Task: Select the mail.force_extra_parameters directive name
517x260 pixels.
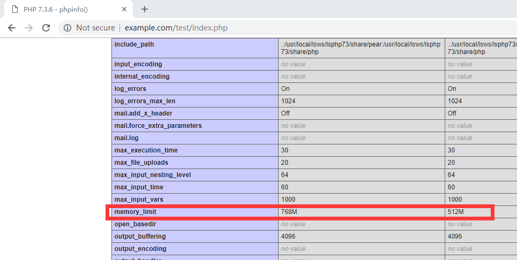Action: (158, 126)
